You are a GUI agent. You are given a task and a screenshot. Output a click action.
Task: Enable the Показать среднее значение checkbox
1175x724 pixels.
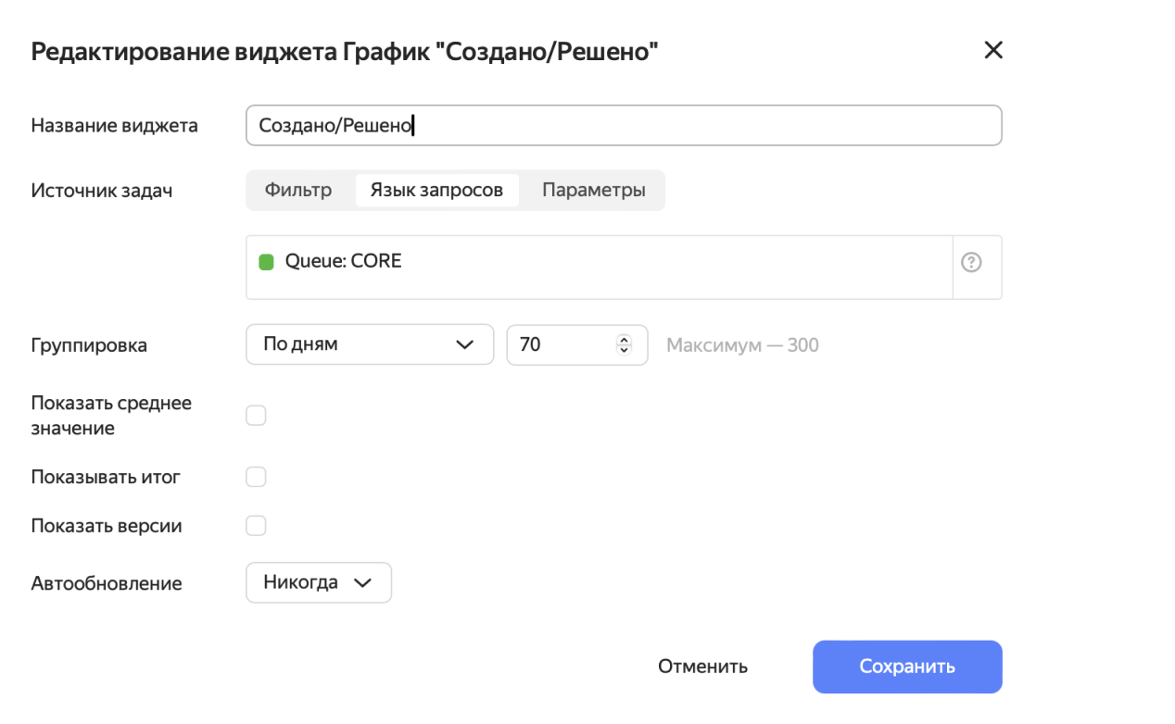(x=256, y=415)
